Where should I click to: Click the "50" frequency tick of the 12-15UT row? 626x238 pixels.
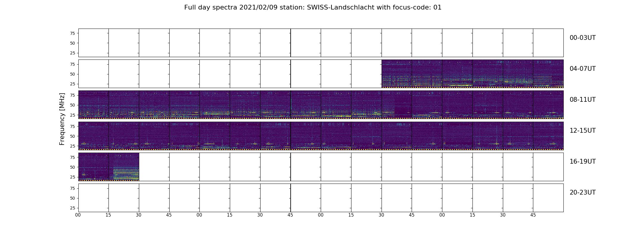click(72, 136)
